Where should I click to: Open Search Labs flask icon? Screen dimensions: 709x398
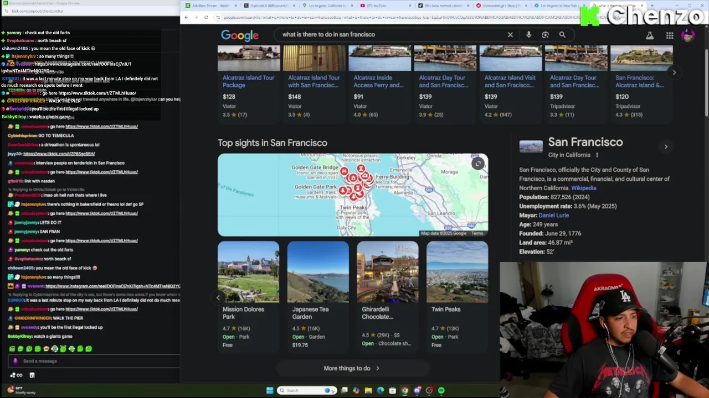[650, 35]
